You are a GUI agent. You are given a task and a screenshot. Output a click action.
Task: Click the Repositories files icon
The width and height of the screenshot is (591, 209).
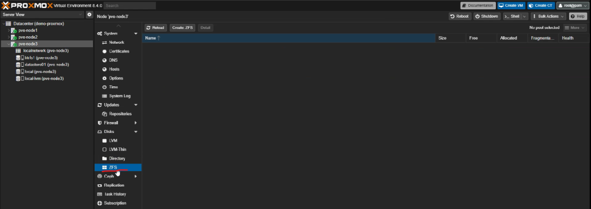click(105, 114)
